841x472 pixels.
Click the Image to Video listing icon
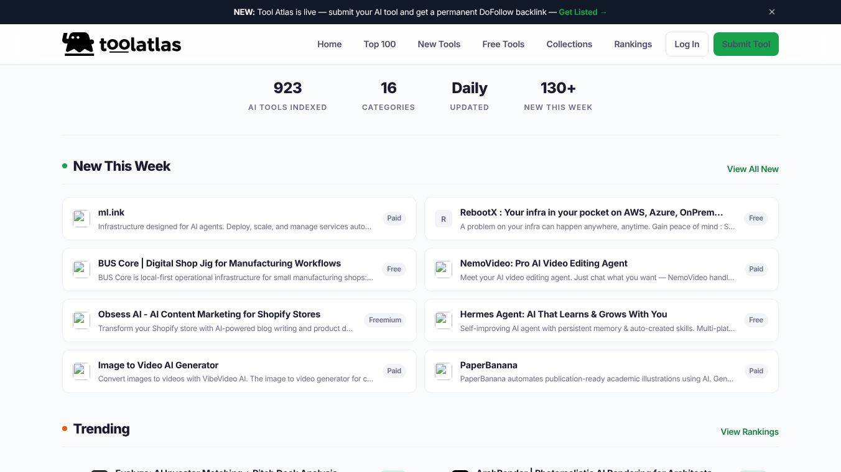click(x=81, y=371)
